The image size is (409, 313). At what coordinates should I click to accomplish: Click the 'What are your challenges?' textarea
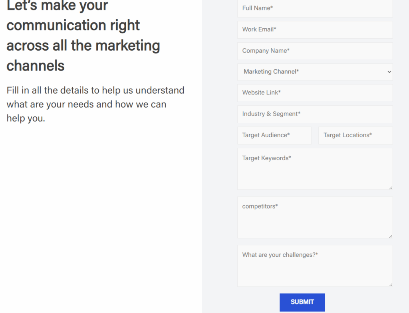315,266
